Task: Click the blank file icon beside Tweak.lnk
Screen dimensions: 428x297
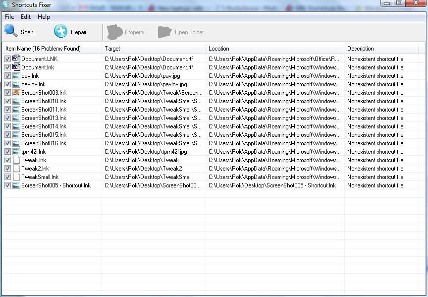Action: (x=16, y=160)
